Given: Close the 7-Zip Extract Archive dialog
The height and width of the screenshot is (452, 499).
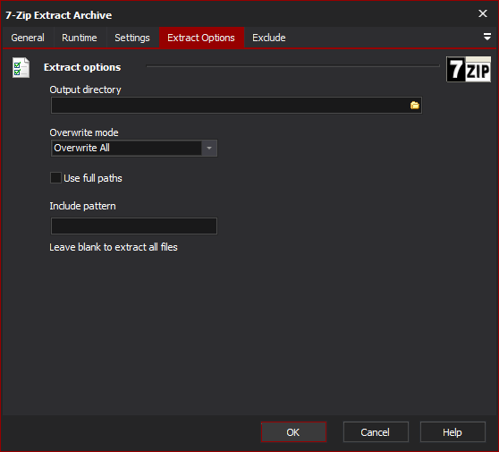Looking at the screenshot, I should coord(483,13).
